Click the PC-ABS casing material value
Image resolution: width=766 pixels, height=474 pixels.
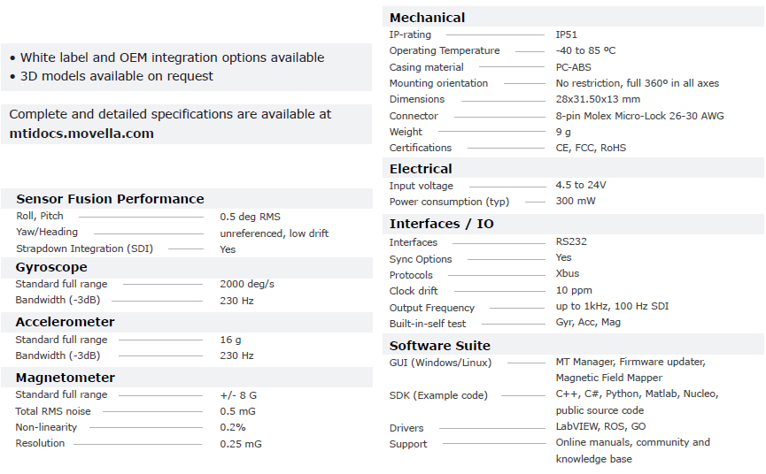tap(574, 67)
